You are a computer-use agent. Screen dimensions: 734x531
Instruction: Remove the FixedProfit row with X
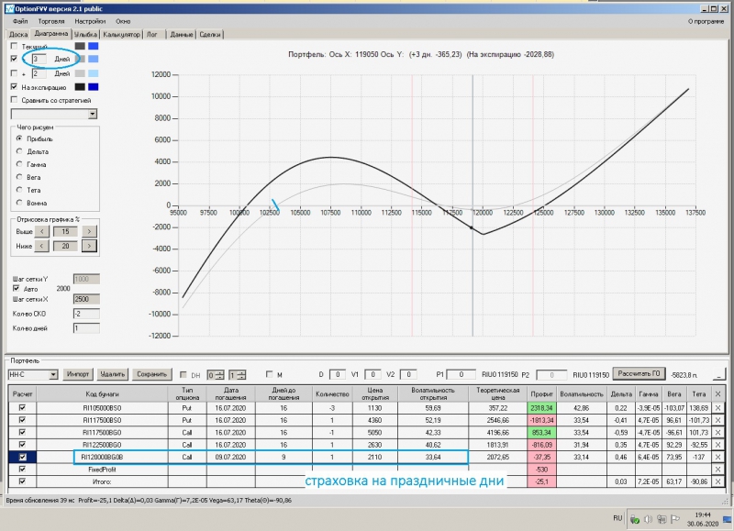click(x=717, y=470)
